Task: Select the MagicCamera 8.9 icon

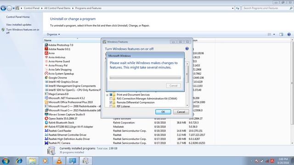Action: 46,94
